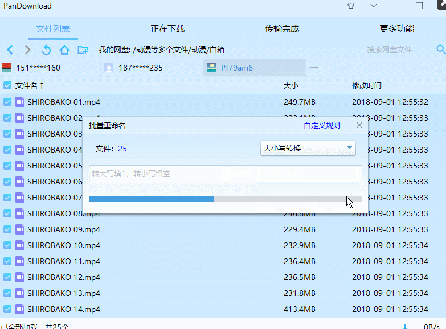Viewport: 446px width, 329px height.
Task: Click avatar of account 187*****235
Action: coord(109,68)
